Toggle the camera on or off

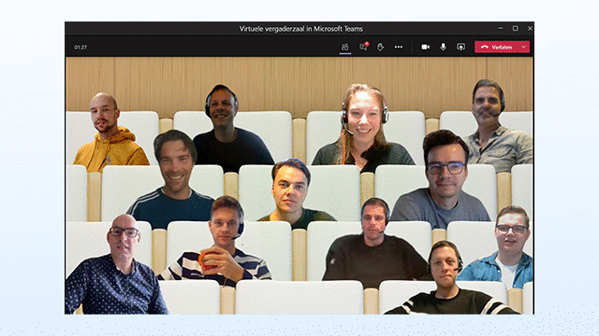coord(425,47)
